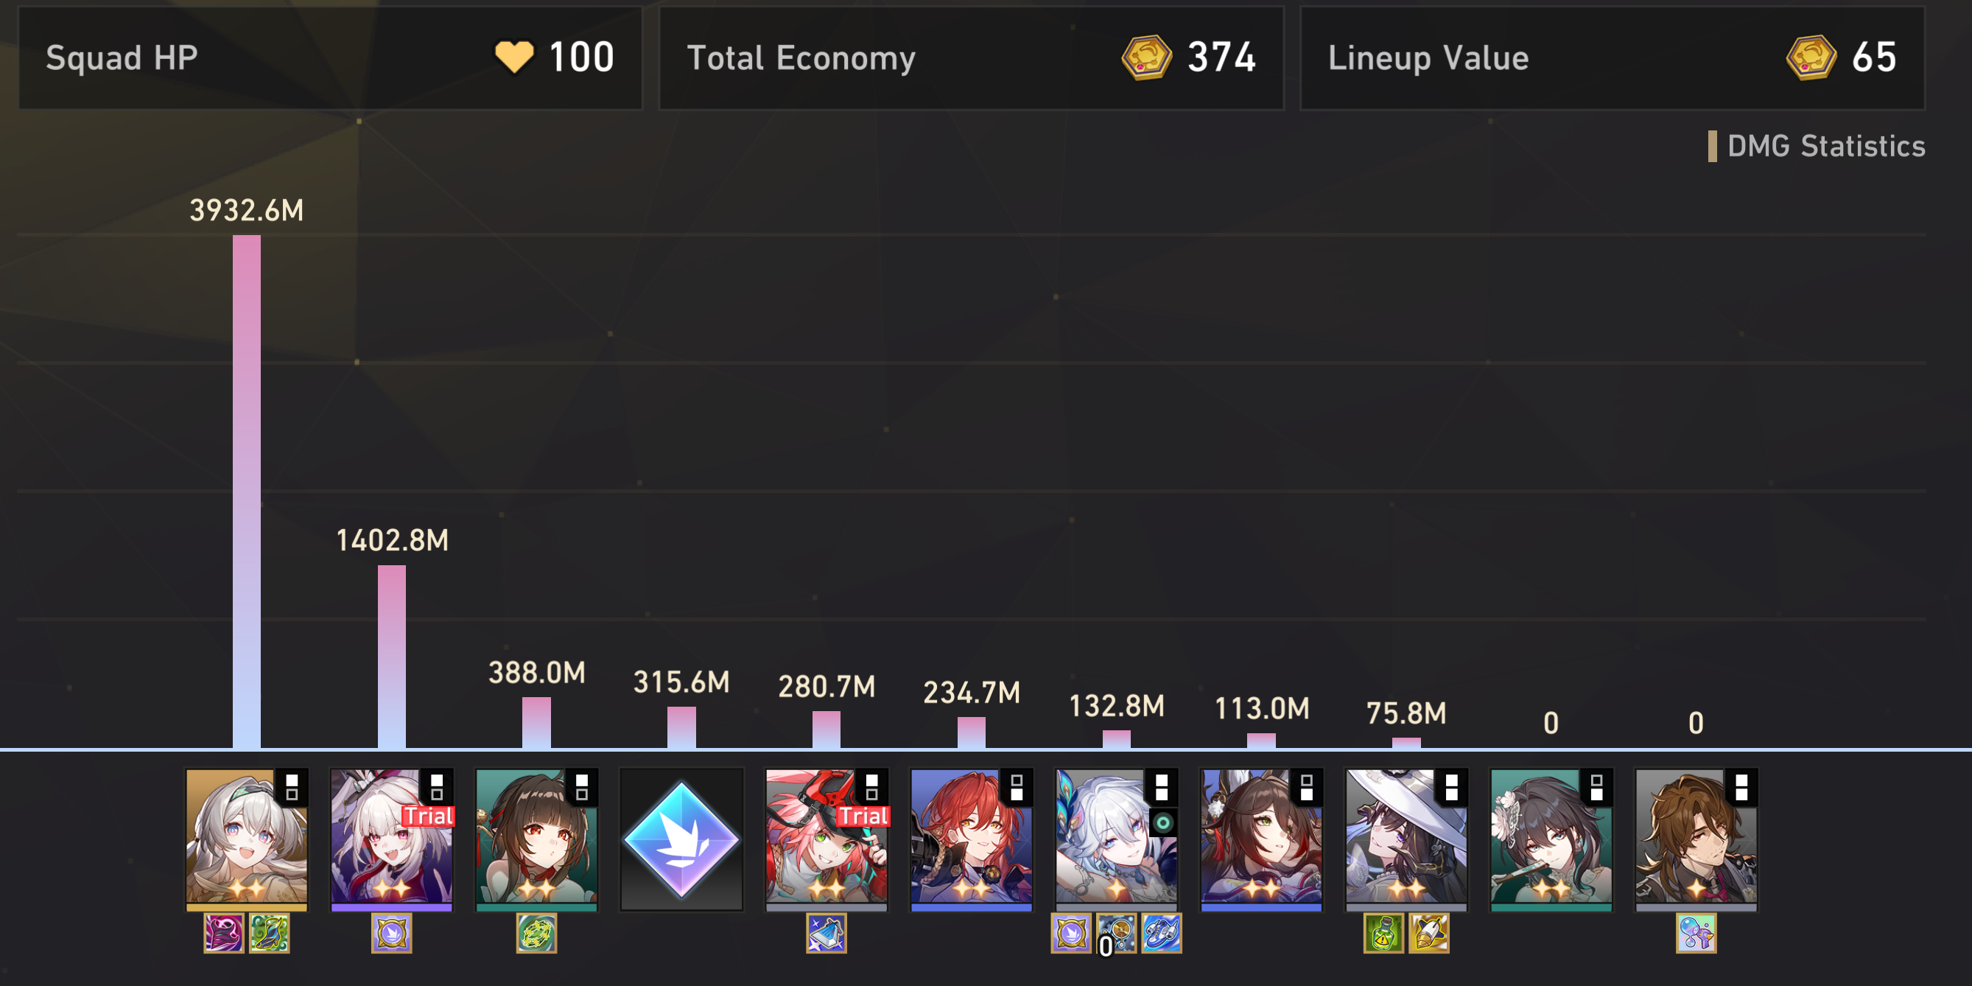
Task: Select the top damage character portrait, 3932.6M
Action: (x=247, y=840)
